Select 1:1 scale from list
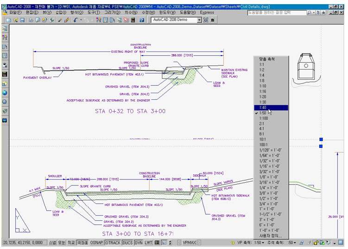 [x=271, y=64]
